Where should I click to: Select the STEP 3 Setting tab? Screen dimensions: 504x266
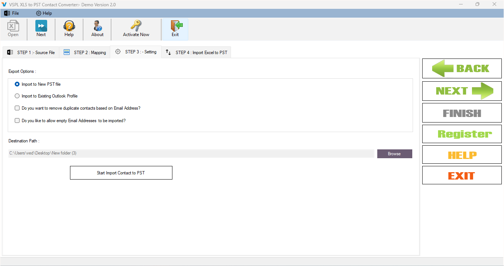(x=136, y=52)
